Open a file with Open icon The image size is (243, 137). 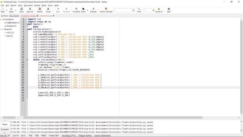click(x=11, y=10)
